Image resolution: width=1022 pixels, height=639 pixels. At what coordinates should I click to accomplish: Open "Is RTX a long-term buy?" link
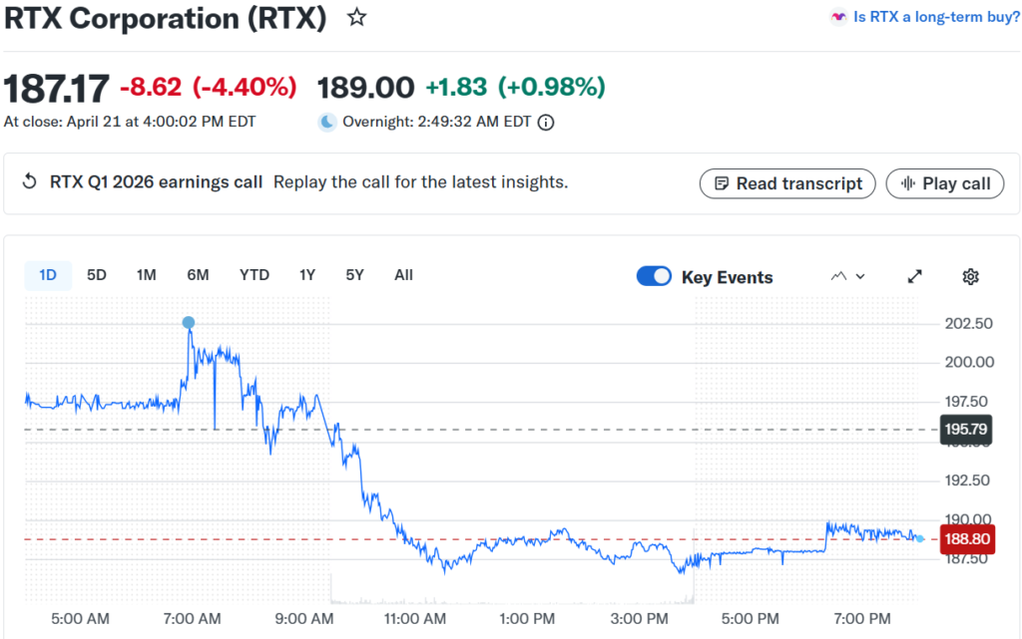click(936, 17)
